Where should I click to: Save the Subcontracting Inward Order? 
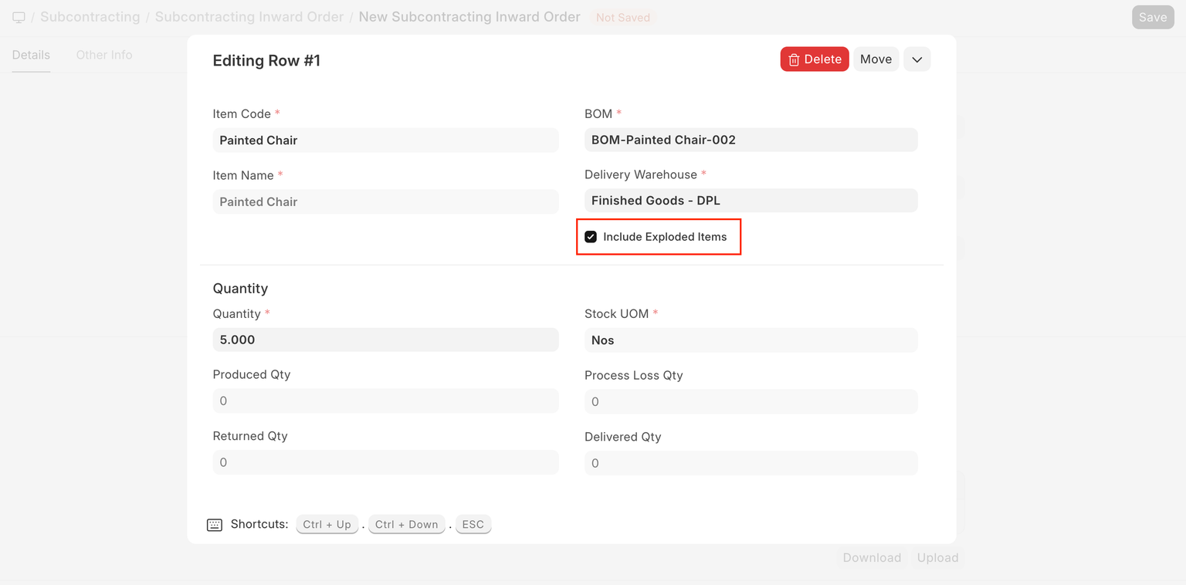coord(1152,17)
